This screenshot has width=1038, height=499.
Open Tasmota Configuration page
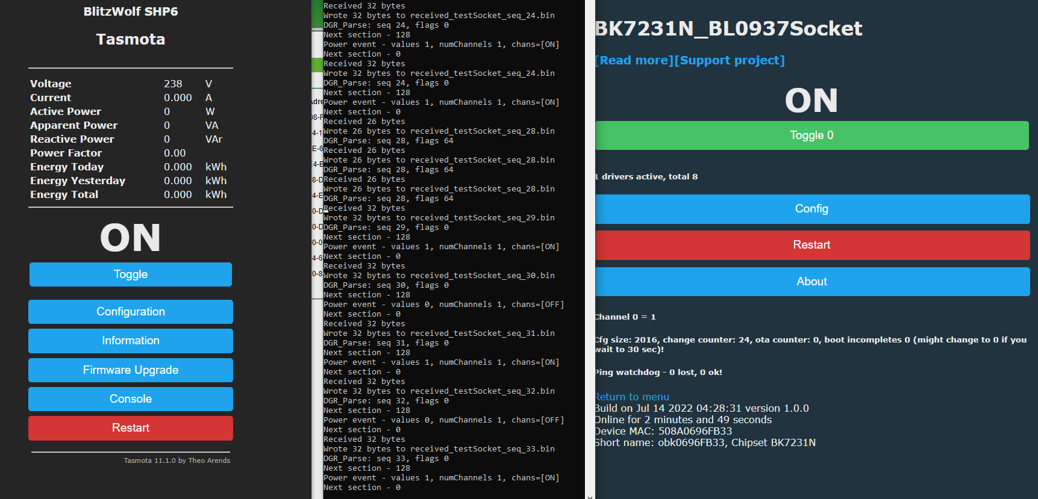(x=131, y=312)
